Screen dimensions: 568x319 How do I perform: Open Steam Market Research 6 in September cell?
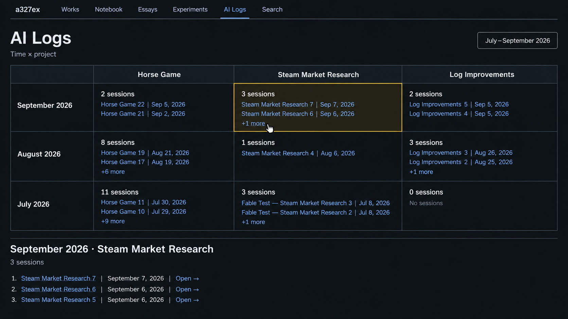298,114
